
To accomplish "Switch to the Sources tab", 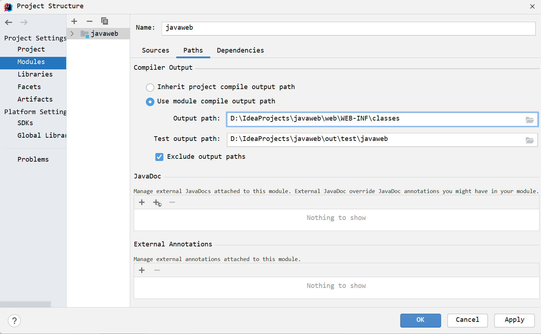I will point(155,50).
